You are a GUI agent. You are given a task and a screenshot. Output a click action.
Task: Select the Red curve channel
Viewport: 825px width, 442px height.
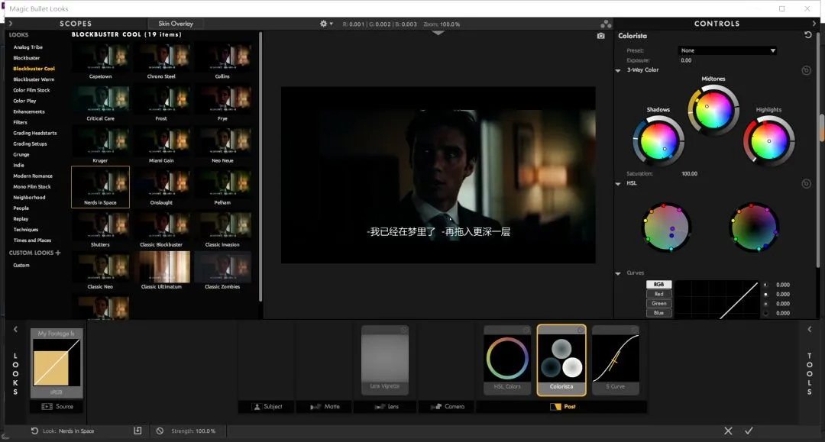(x=658, y=294)
